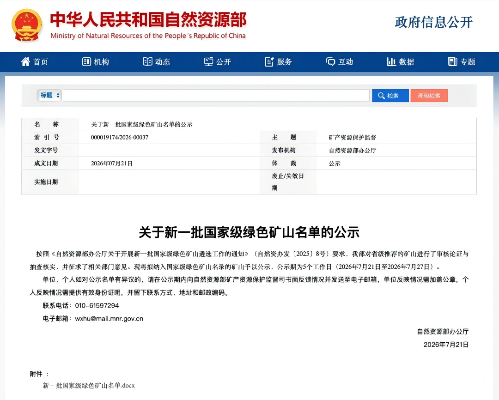The width and height of the screenshot is (499, 400).
Task: Click Ministry of Natural Resources English title
Action: [x=148, y=36]
